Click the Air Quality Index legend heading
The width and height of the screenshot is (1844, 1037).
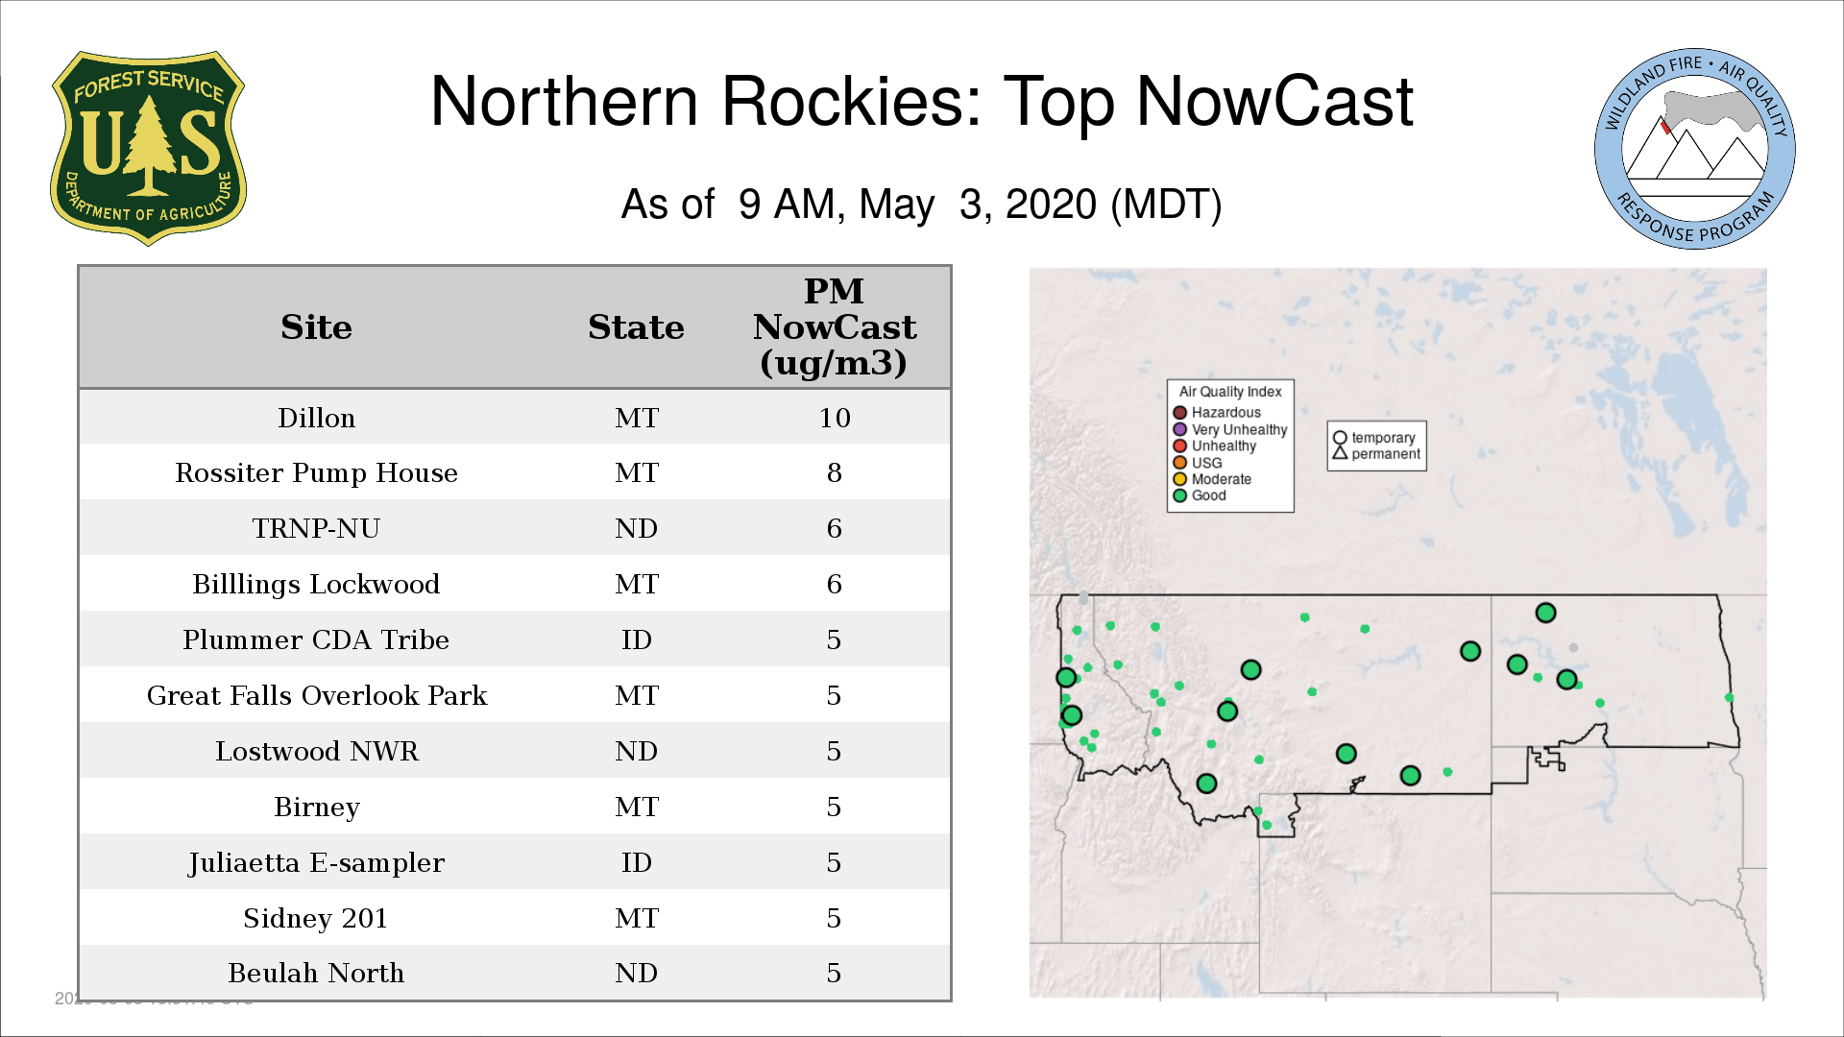click(x=1229, y=392)
